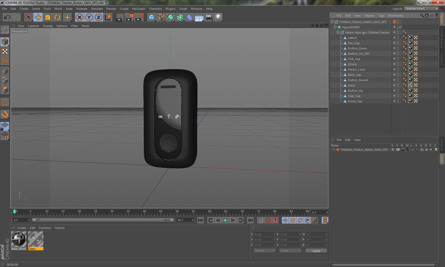Switch coordinate system icon

[x=108, y=17]
